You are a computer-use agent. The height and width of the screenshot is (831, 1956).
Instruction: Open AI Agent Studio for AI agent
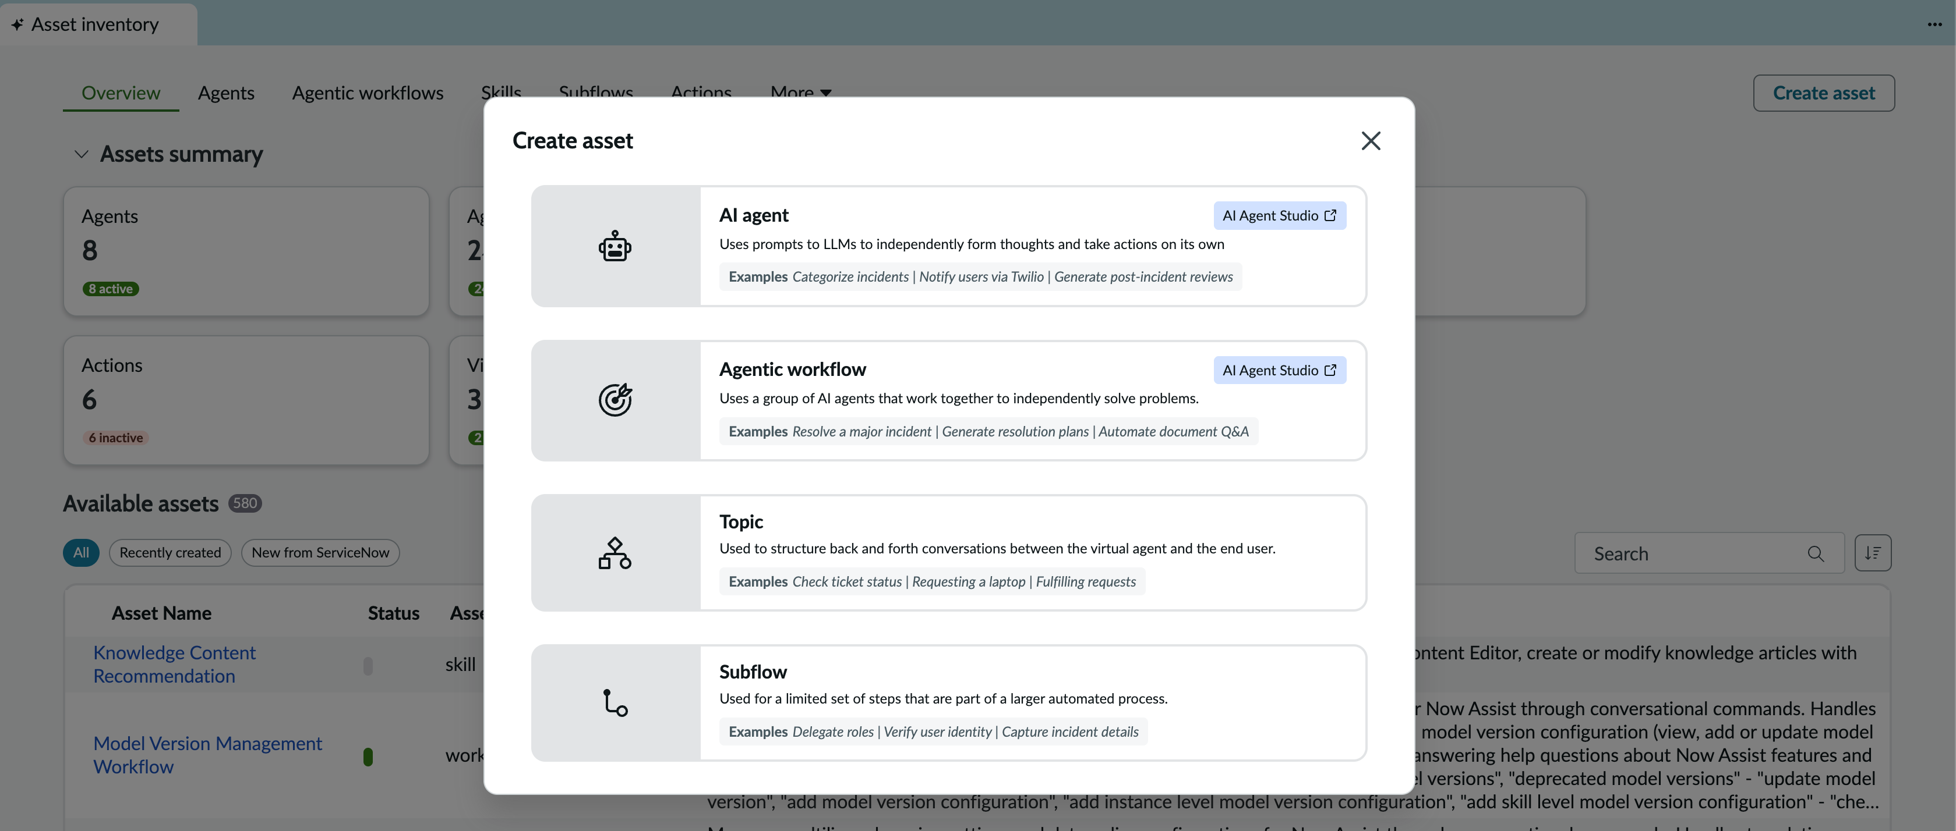pos(1280,215)
